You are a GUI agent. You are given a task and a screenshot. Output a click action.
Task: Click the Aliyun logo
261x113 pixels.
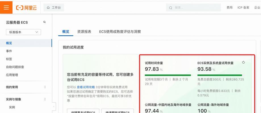pos(26,8)
